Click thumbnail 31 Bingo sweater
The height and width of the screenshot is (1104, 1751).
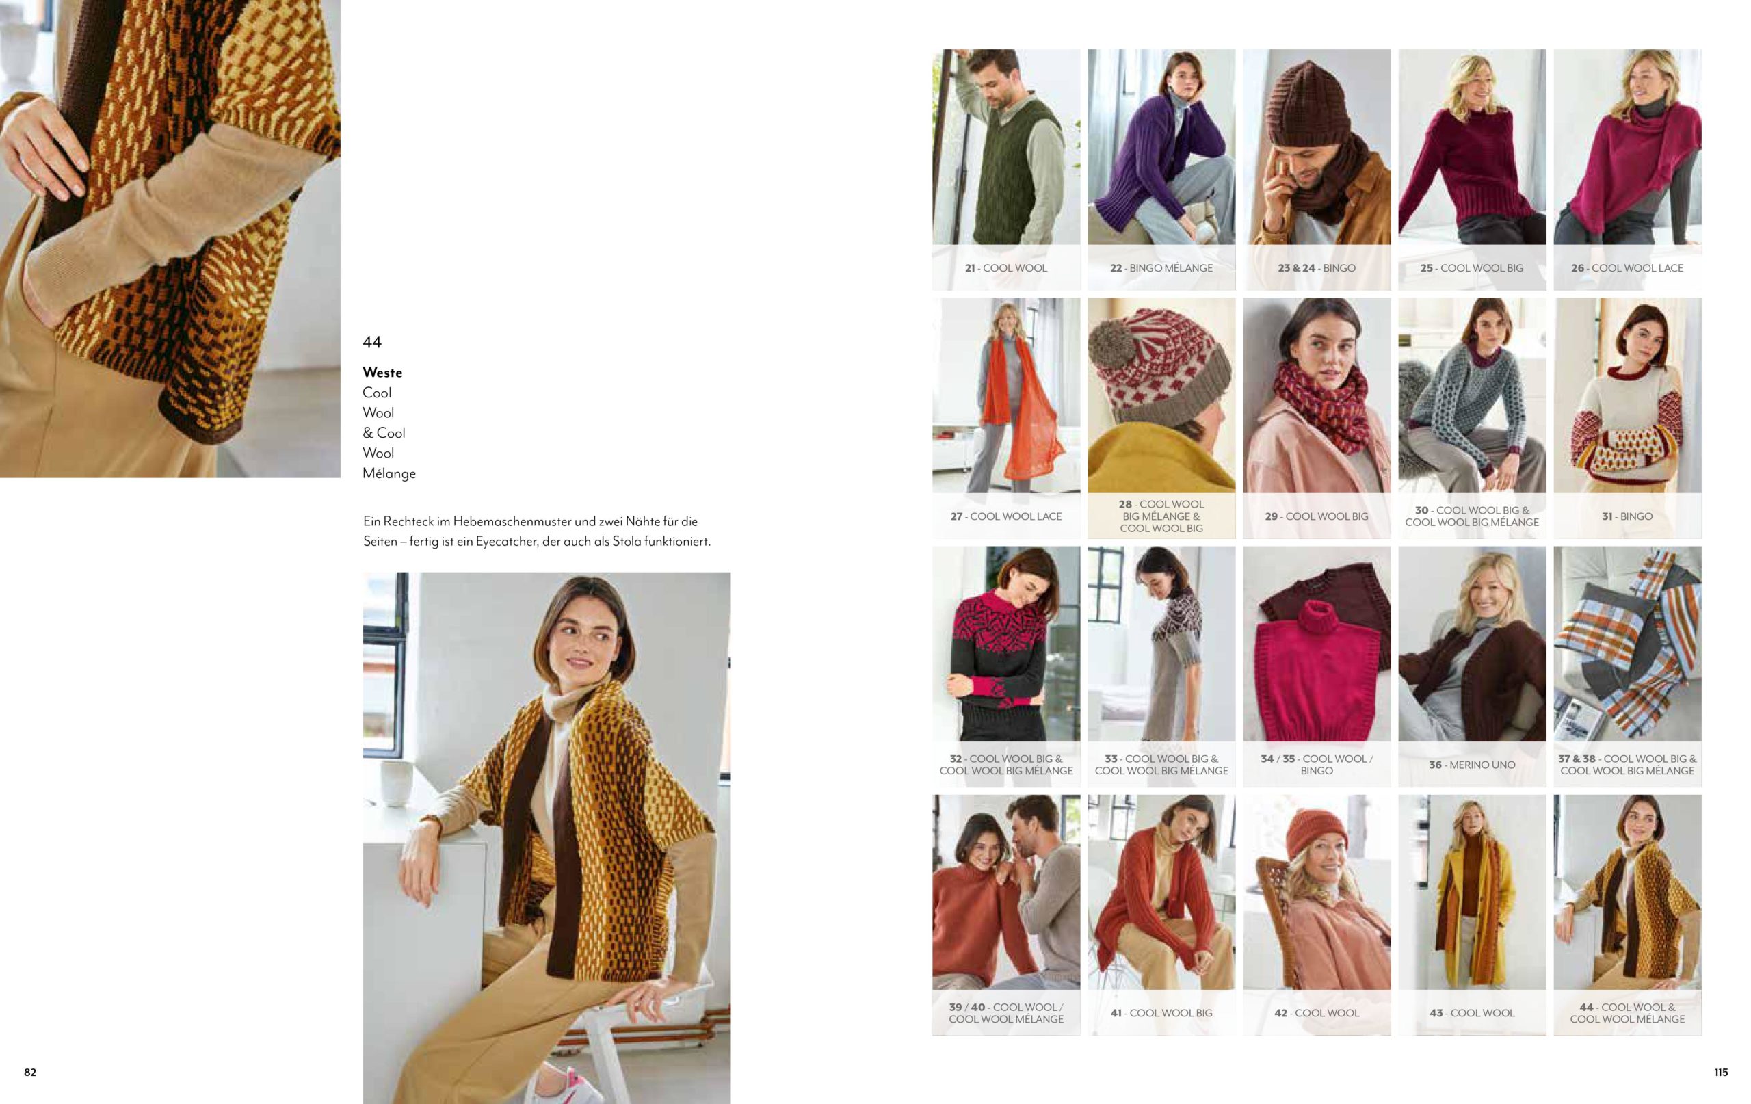coord(1627,395)
